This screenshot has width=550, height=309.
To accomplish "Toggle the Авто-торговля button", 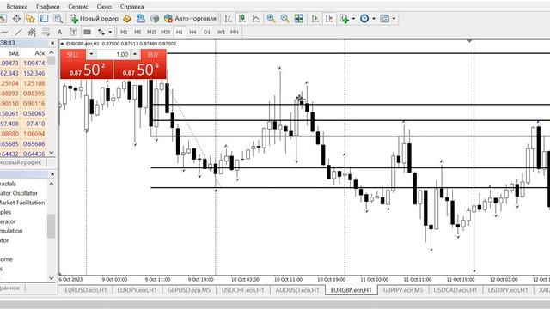I will 190,19.
